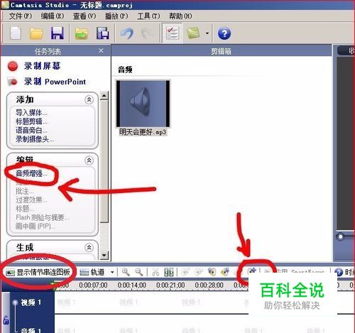Collapse the 生成 section chevron

coord(89,248)
